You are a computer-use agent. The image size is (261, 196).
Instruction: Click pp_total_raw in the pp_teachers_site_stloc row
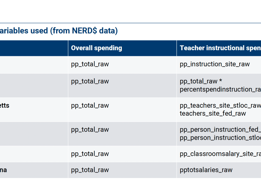point(90,106)
